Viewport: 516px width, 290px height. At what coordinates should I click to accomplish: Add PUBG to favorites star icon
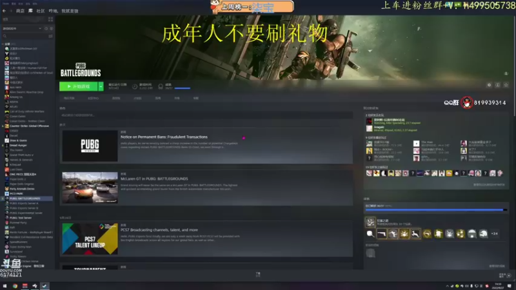[x=506, y=85]
